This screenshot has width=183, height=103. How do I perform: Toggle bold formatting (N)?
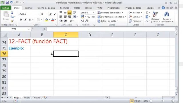point(21,20)
